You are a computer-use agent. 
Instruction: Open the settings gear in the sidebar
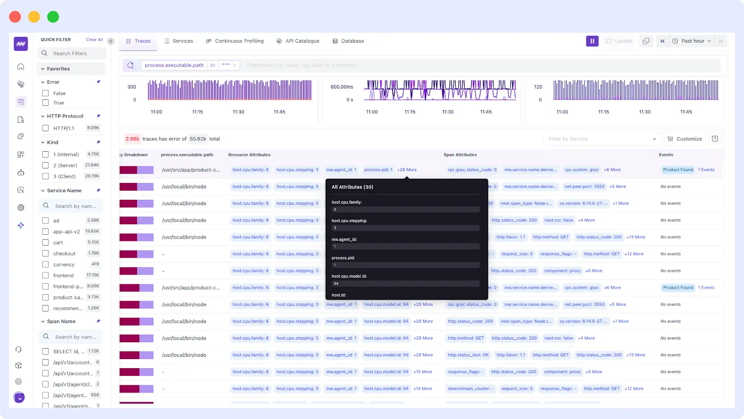click(19, 381)
